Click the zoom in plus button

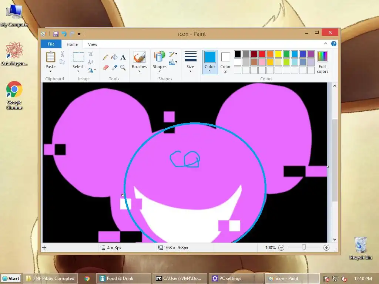326,248
